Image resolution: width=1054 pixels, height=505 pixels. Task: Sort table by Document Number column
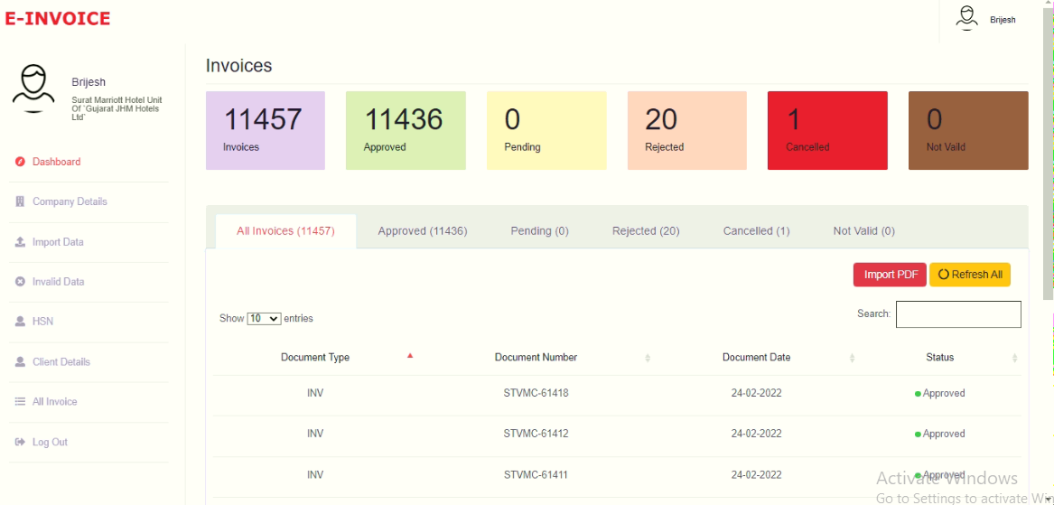pos(536,358)
